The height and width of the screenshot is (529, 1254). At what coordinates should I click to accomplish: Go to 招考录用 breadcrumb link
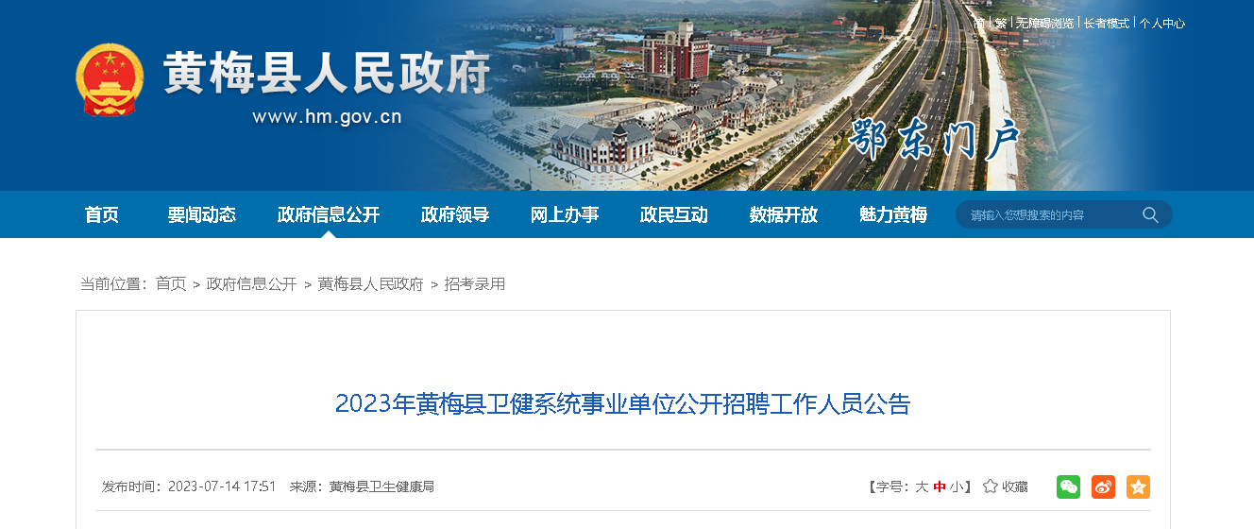pyautogui.click(x=475, y=283)
